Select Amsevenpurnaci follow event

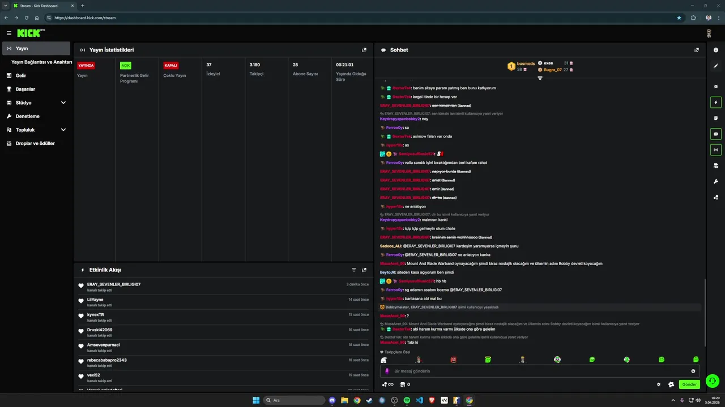point(223,347)
